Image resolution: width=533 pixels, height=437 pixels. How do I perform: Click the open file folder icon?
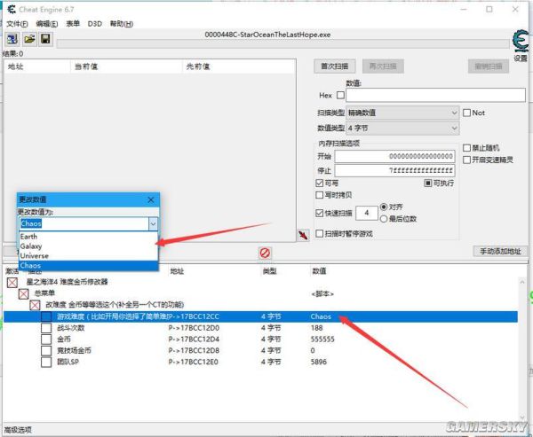click(29, 39)
